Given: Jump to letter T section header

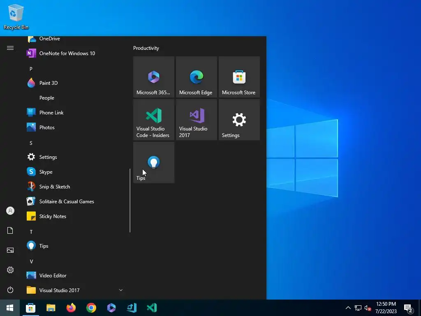Looking at the screenshot, I should tap(31, 232).
